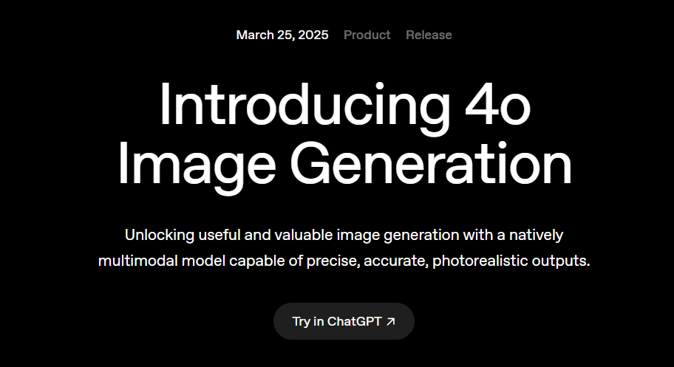Click the word 'multimodal' in the subtitle
The width and height of the screenshot is (674, 367).
[138, 261]
